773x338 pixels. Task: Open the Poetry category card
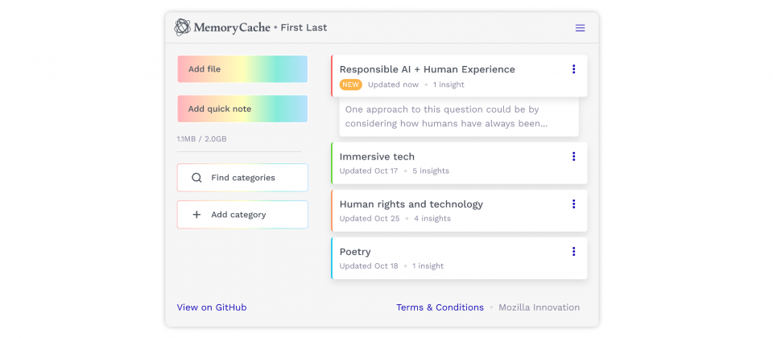(x=459, y=258)
